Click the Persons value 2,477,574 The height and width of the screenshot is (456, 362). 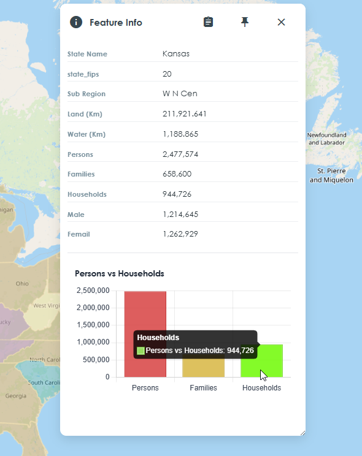click(x=180, y=154)
